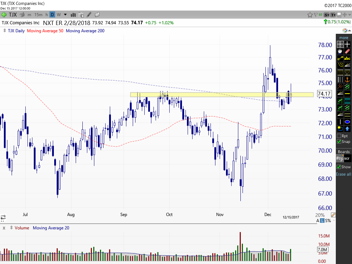Select the abc text note tool
Viewport: 352px width, 264px height.
point(348,58)
